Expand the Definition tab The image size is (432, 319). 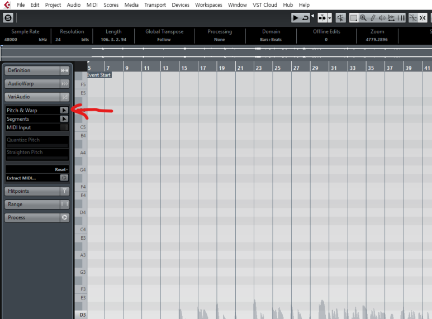(x=32, y=70)
